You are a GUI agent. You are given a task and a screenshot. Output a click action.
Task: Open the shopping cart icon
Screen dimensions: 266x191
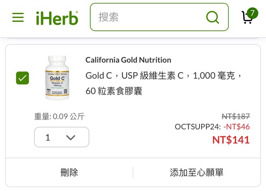pyautogui.click(x=247, y=17)
